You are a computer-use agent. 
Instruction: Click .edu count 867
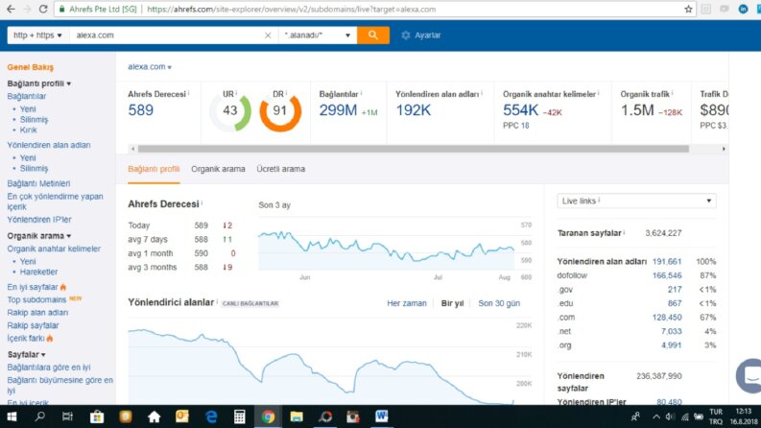[674, 303]
